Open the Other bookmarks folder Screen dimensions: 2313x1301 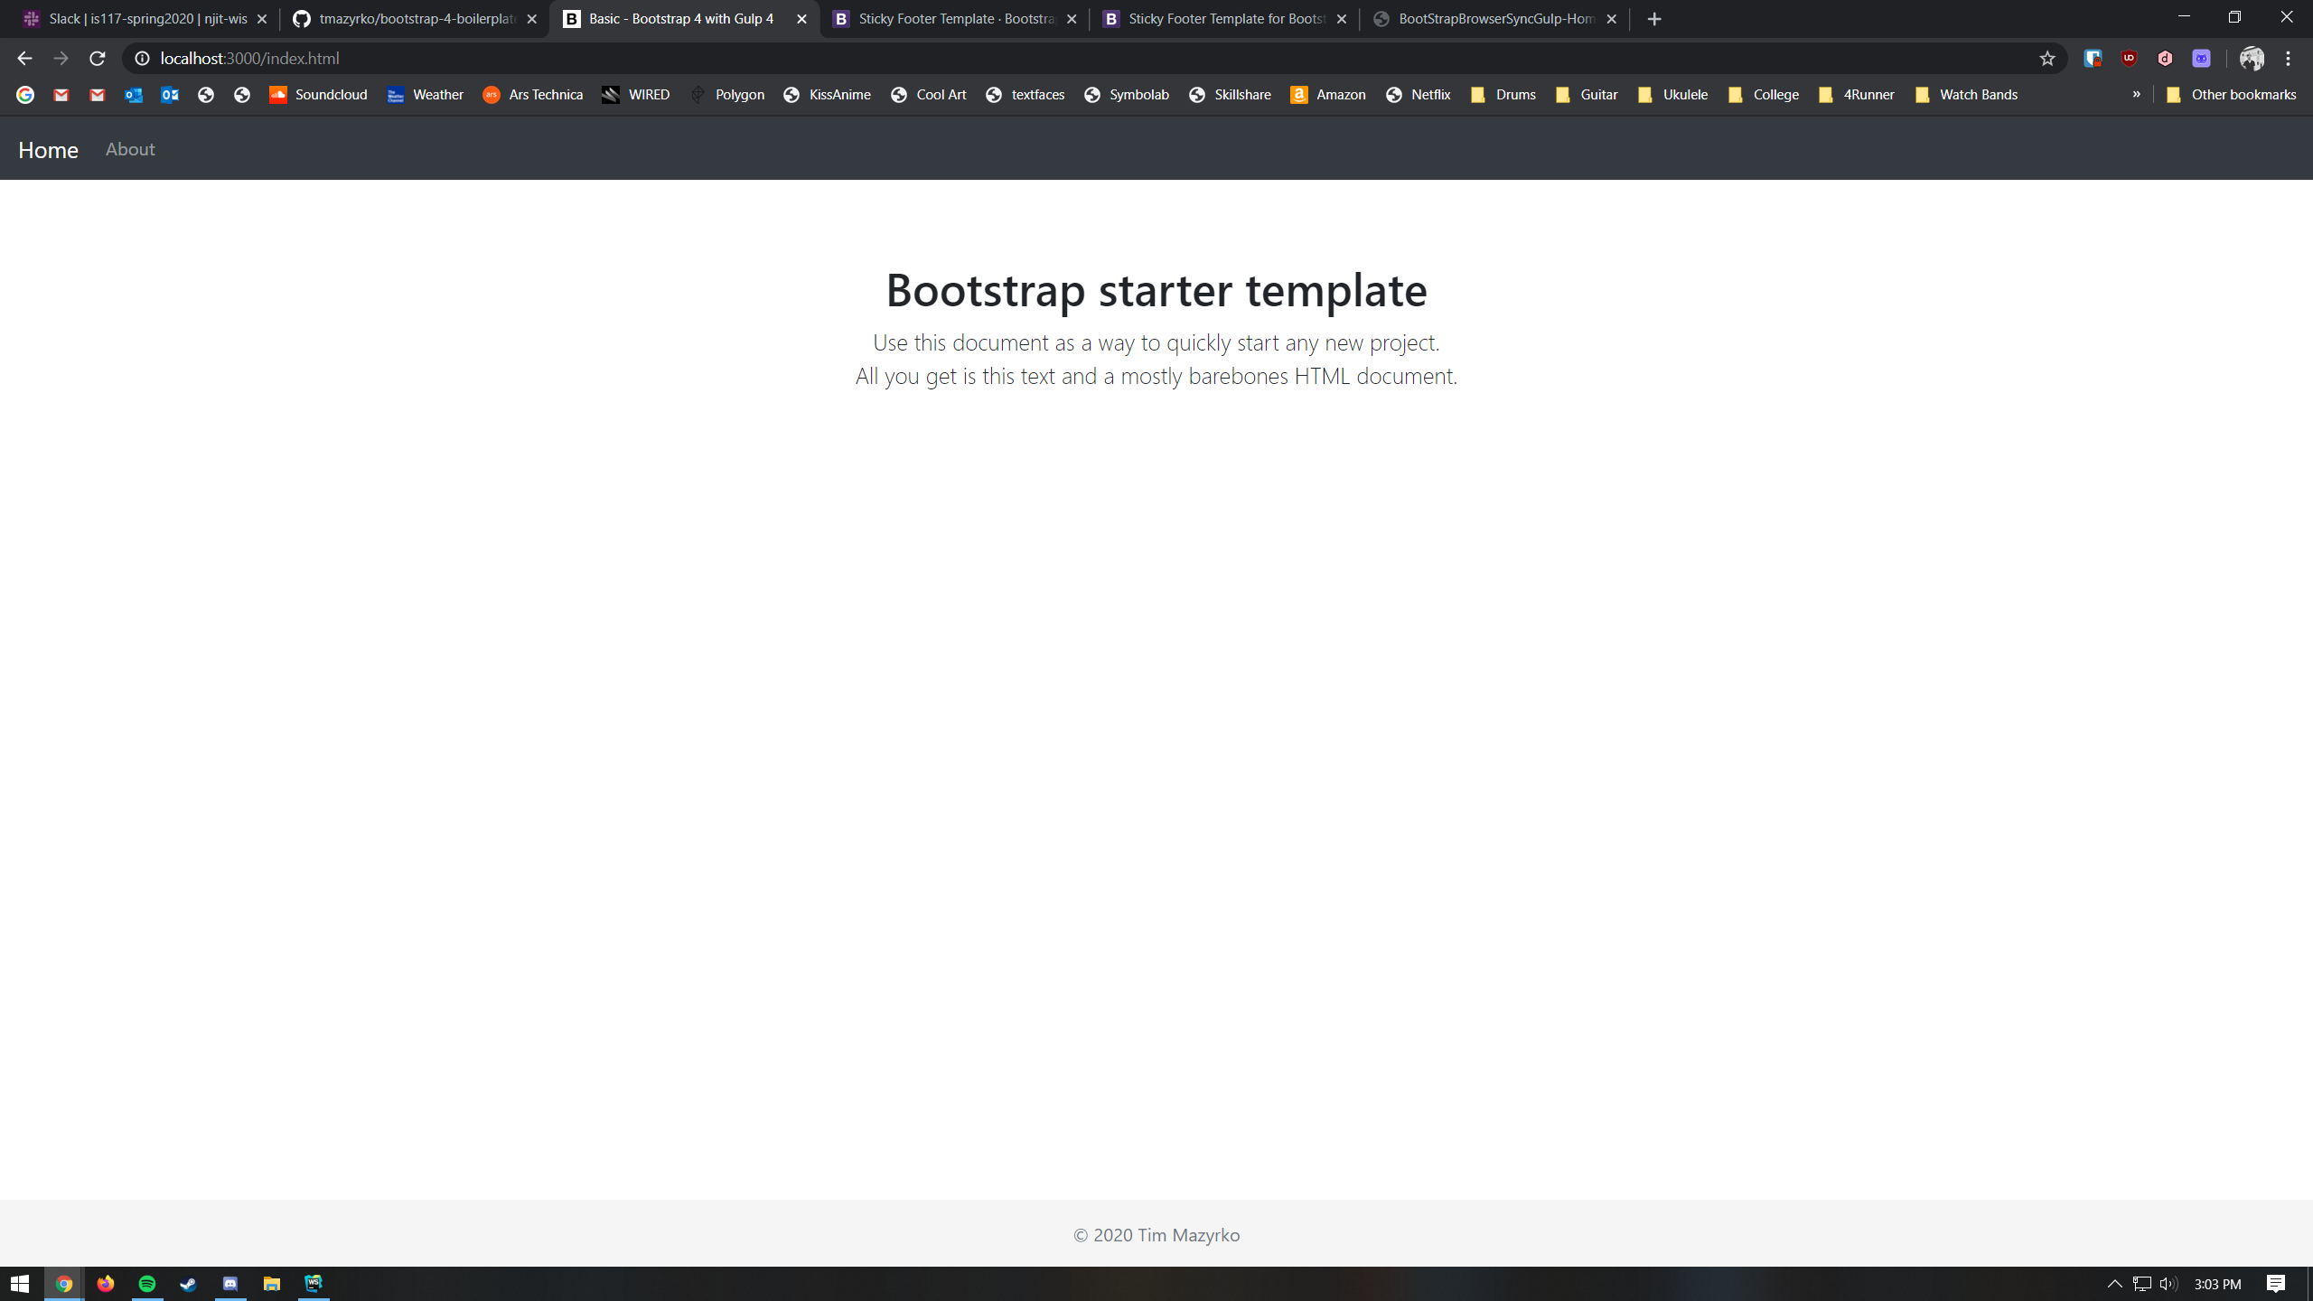[x=2232, y=95]
